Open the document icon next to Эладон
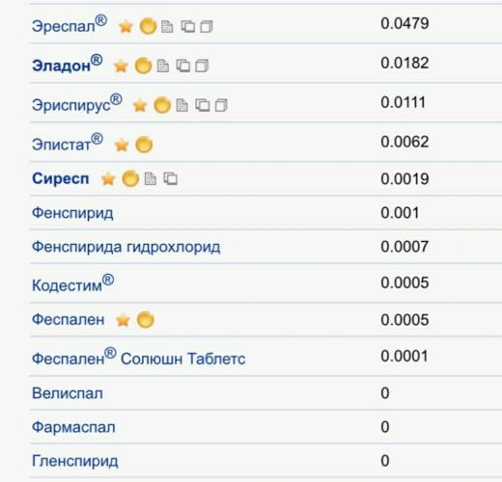Screen dimensions: 502x482 [x=163, y=66]
